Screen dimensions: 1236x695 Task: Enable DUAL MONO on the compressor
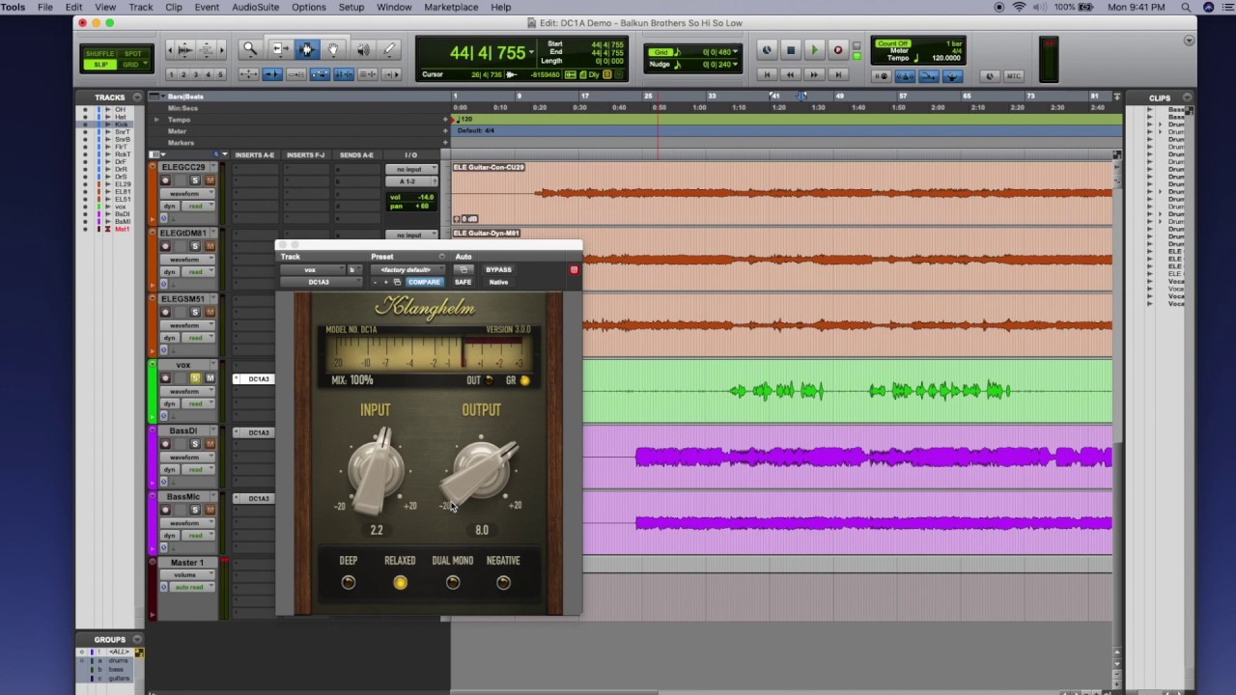point(453,582)
